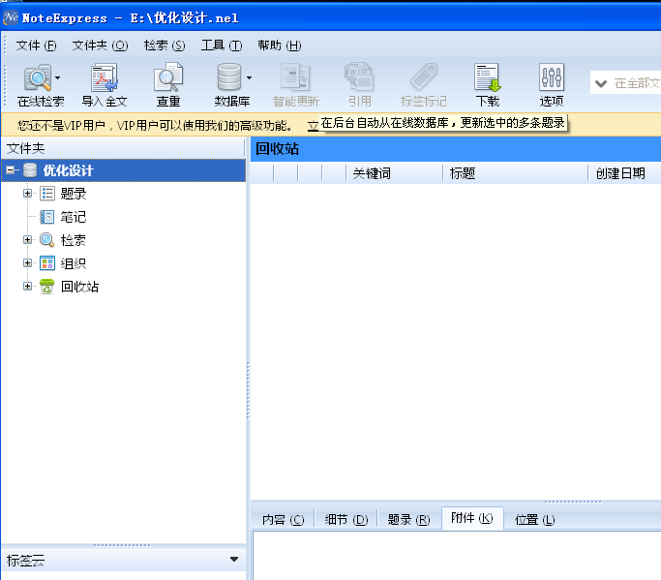The width and height of the screenshot is (661, 580).
Task: Select the 检索 folder label in tree
Action: 74,240
